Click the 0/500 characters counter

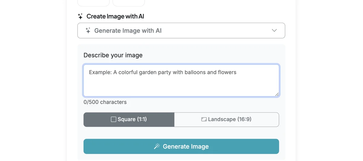105,102
